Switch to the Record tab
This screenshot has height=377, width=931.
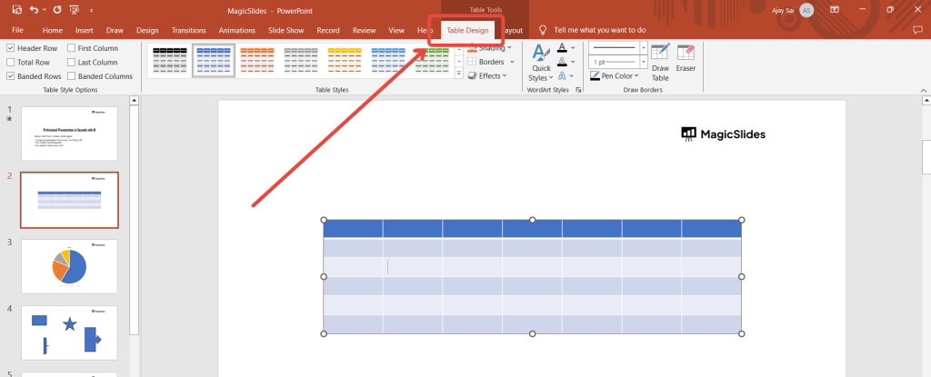click(x=327, y=30)
